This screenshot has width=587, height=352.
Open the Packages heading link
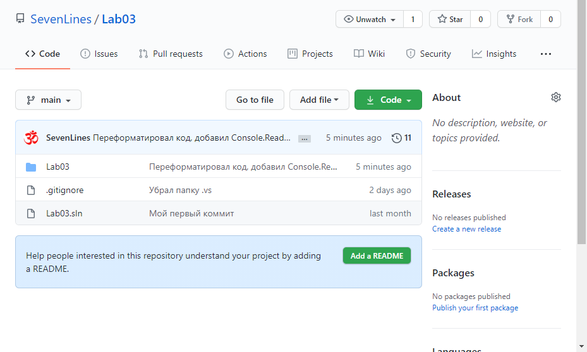(453, 273)
